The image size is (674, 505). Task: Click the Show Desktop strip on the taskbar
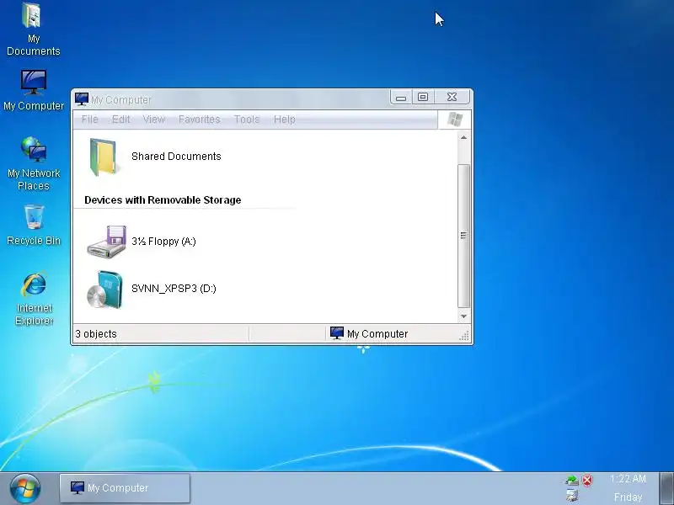(x=666, y=488)
